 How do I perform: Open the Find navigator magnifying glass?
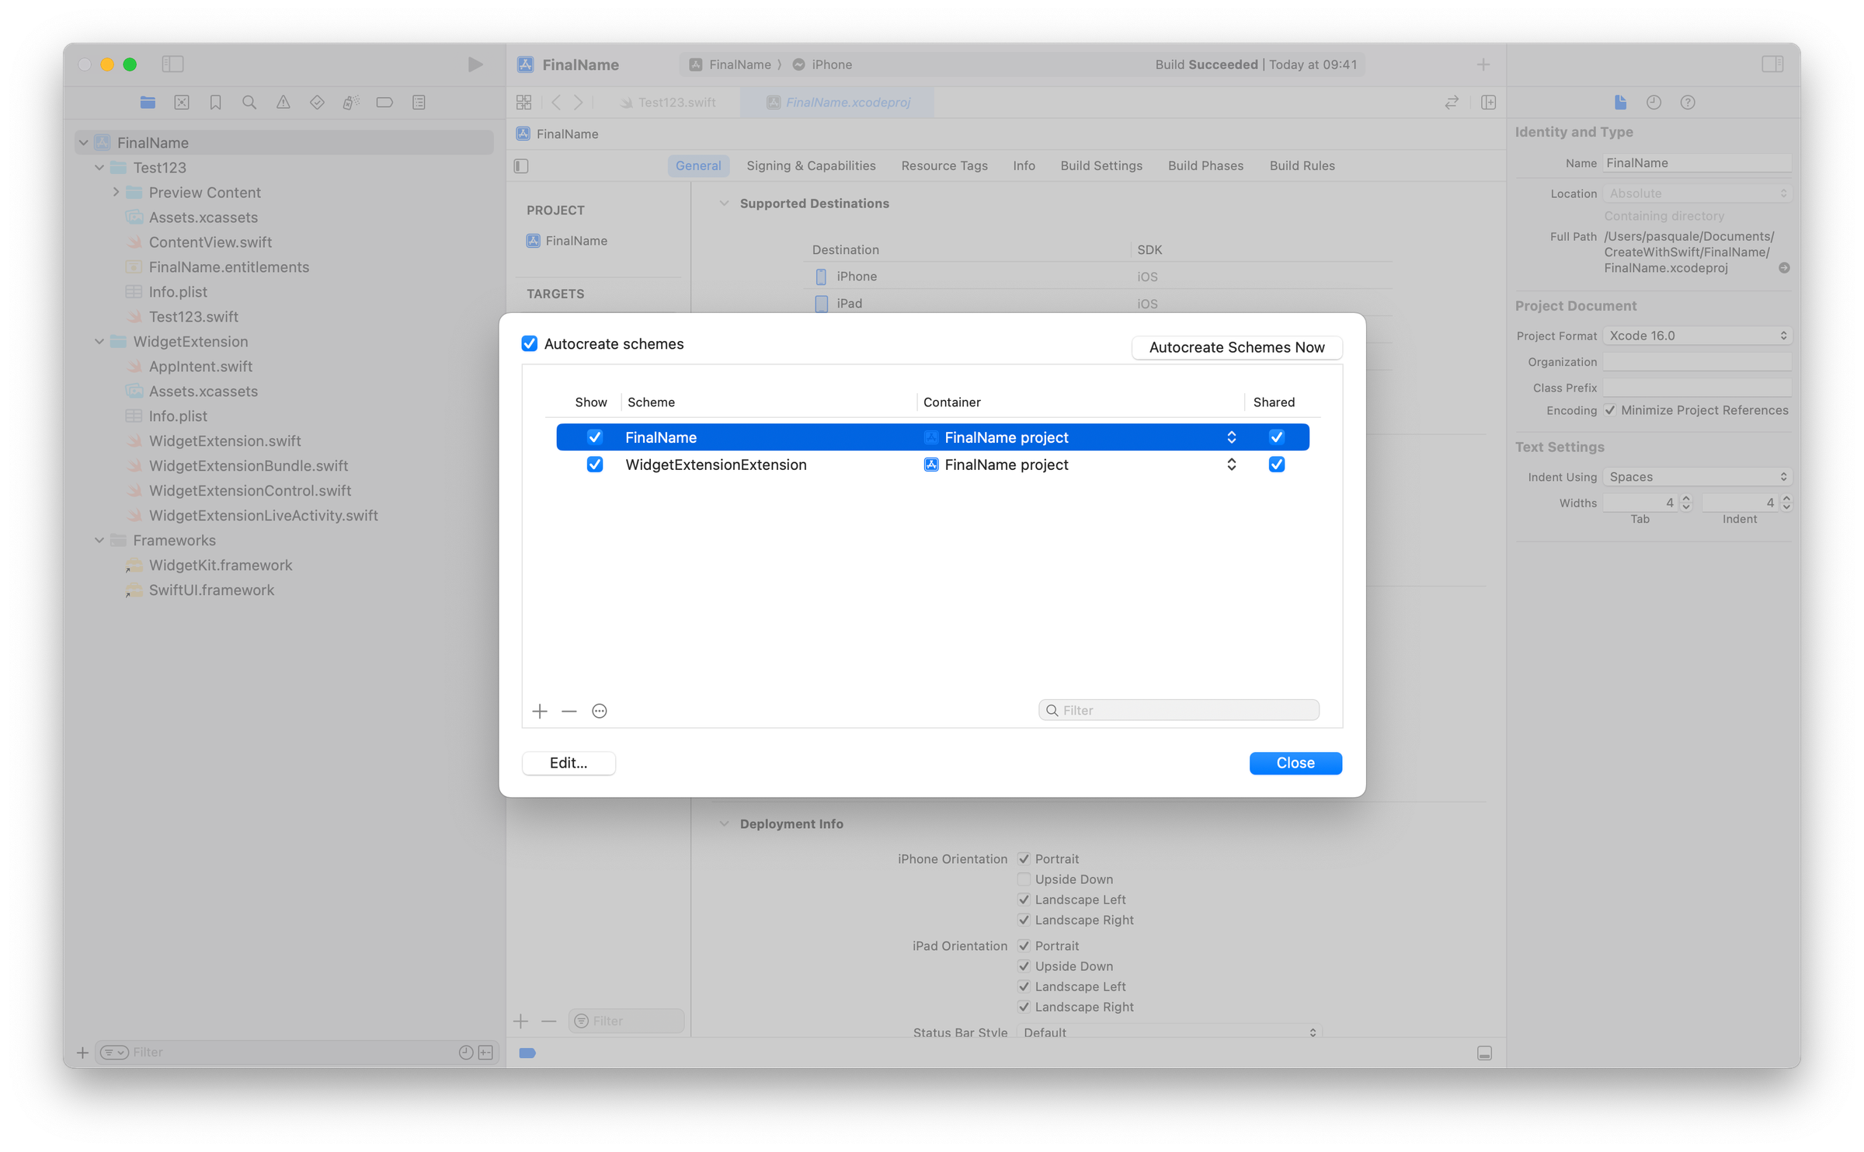pyautogui.click(x=249, y=102)
